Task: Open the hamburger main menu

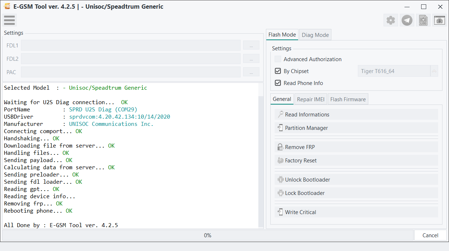Action: 9,20
